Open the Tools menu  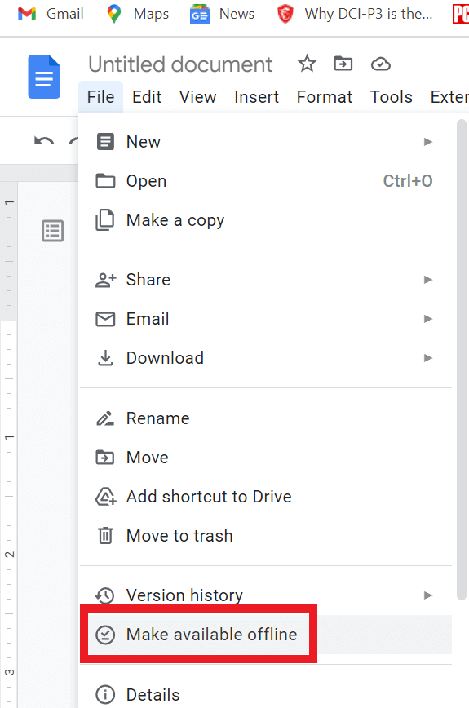click(391, 97)
